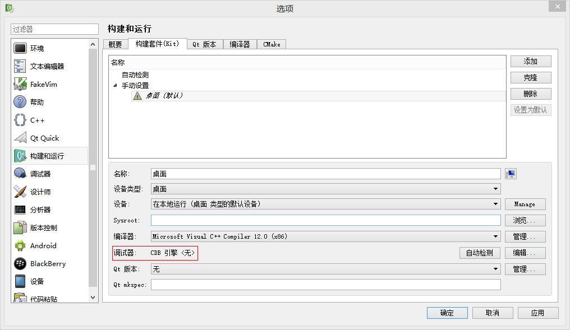This screenshot has height=330, width=570.
Task: Confirm with the 确定 button
Action: (x=447, y=313)
